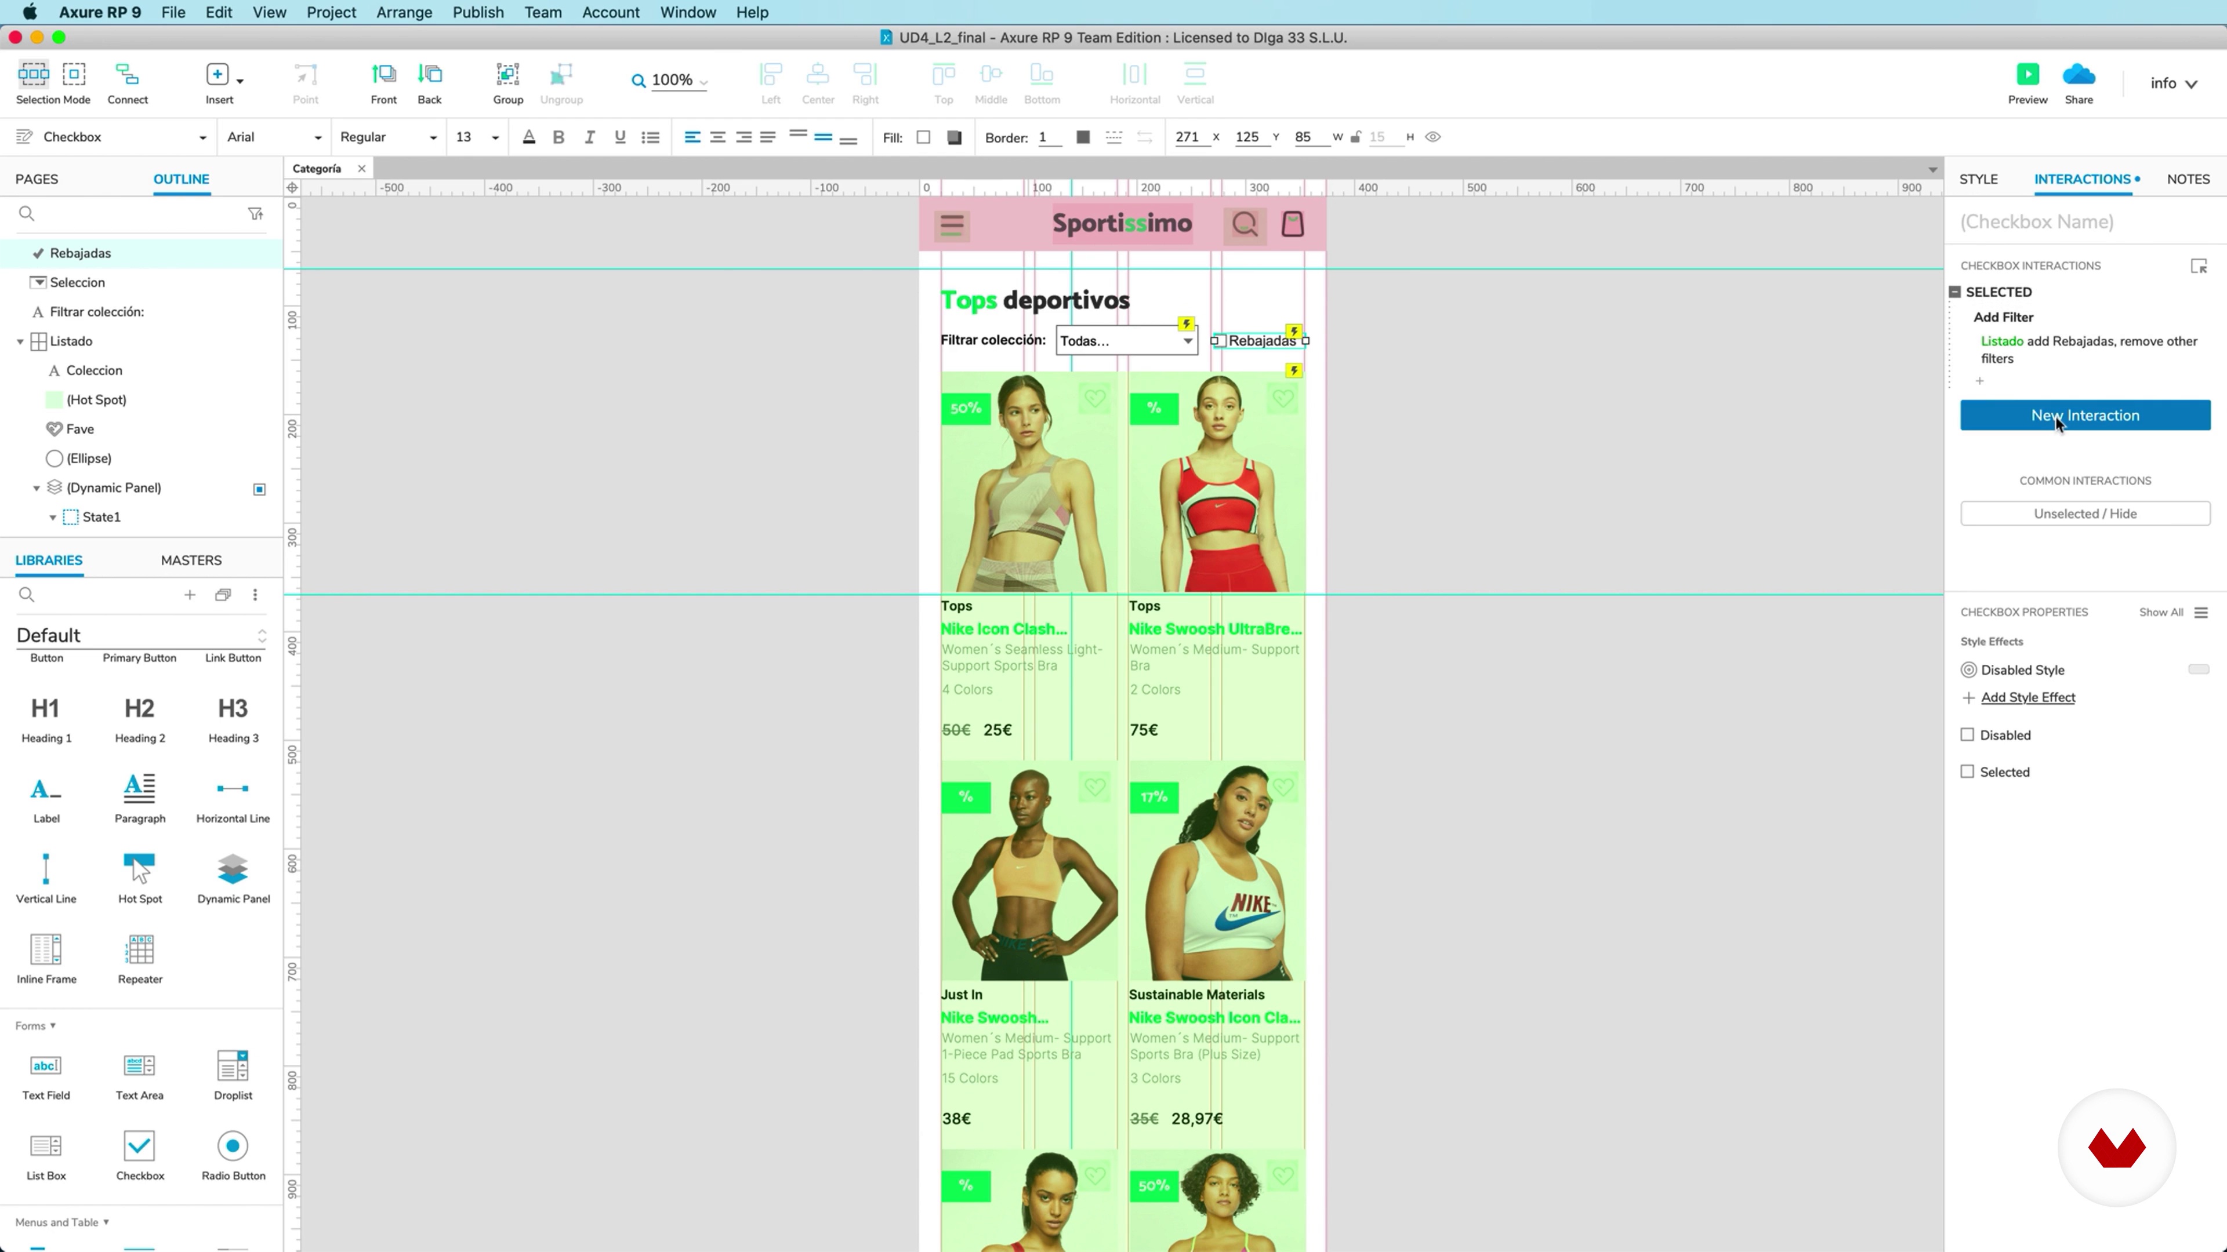
Task: Select the Hot Spot widget
Action: point(139,878)
